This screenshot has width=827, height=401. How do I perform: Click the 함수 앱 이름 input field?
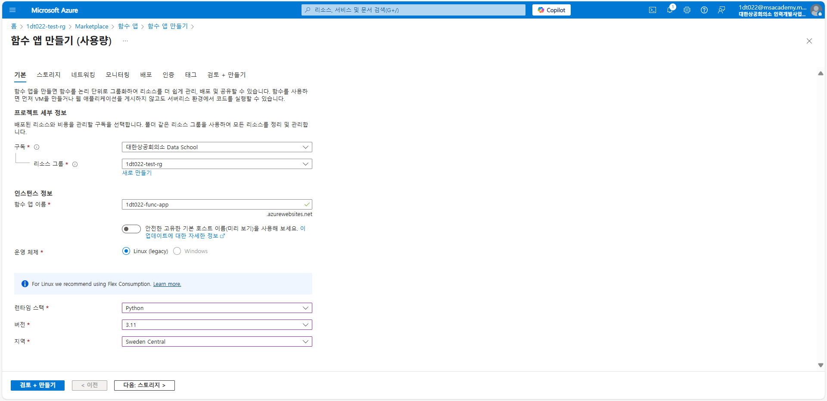pos(217,204)
